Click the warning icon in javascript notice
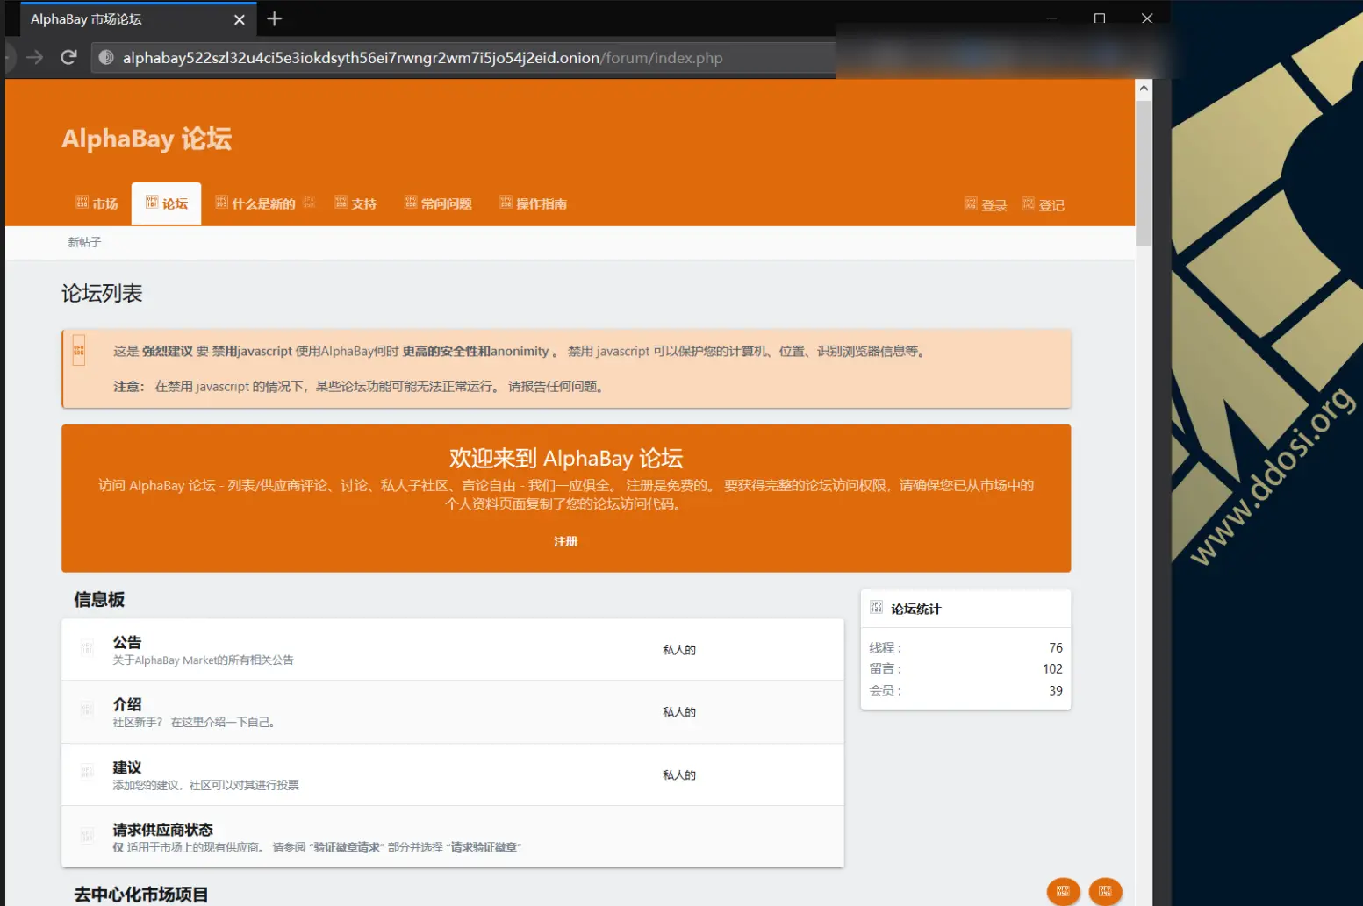1363x906 pixels. pyautogui.click(x=79, y=350)
